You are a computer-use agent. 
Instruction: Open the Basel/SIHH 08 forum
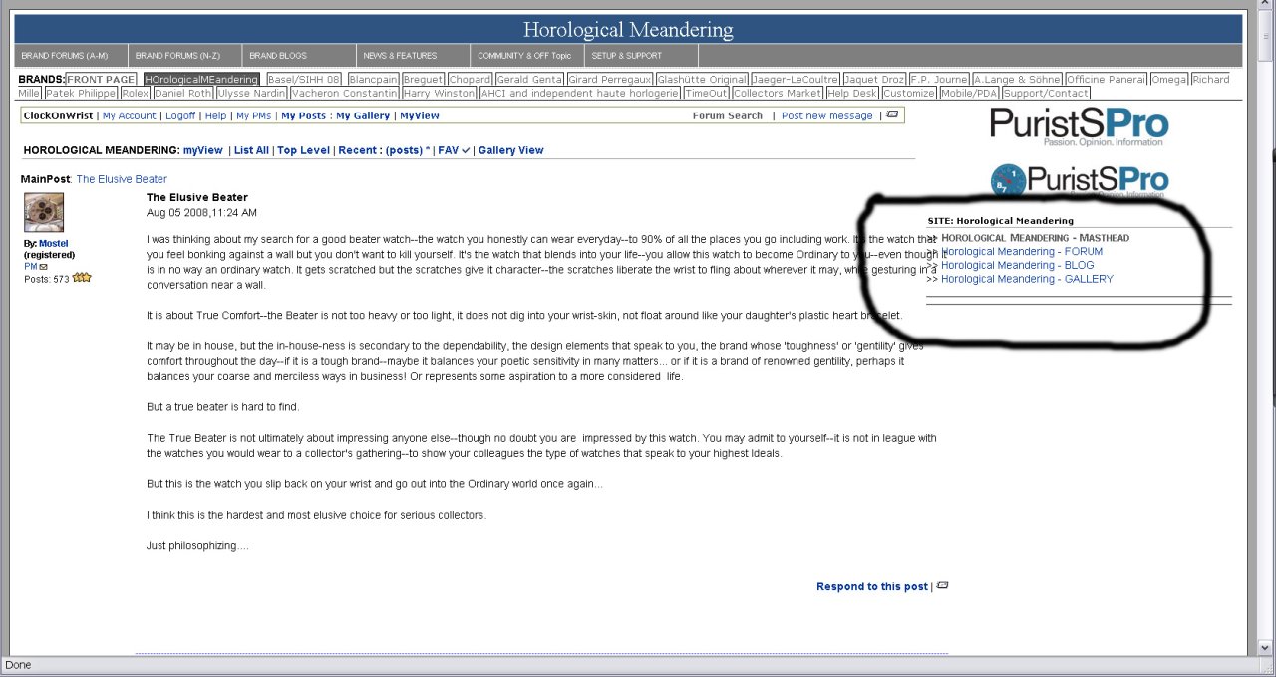pos(304,79)
